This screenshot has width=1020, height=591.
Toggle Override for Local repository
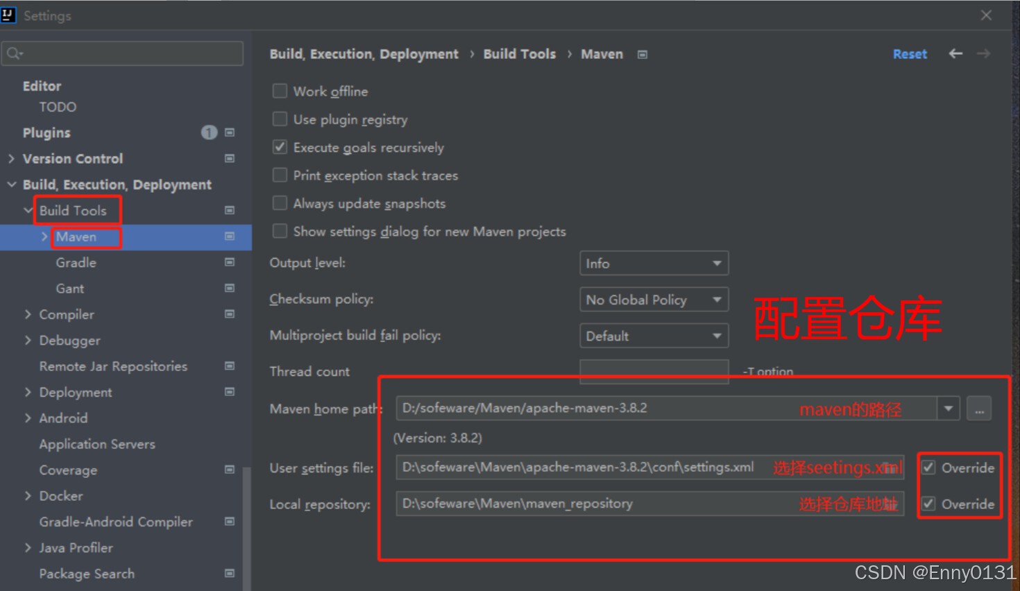pyautogui.click(x=928, y=504)
